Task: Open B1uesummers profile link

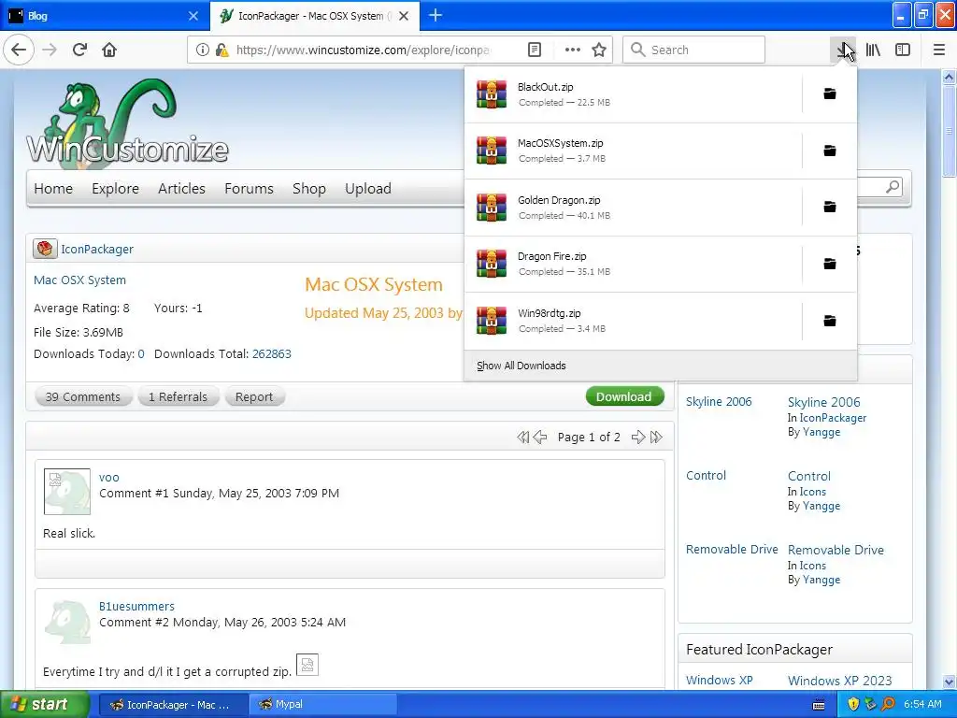Action: click(136, 606)
